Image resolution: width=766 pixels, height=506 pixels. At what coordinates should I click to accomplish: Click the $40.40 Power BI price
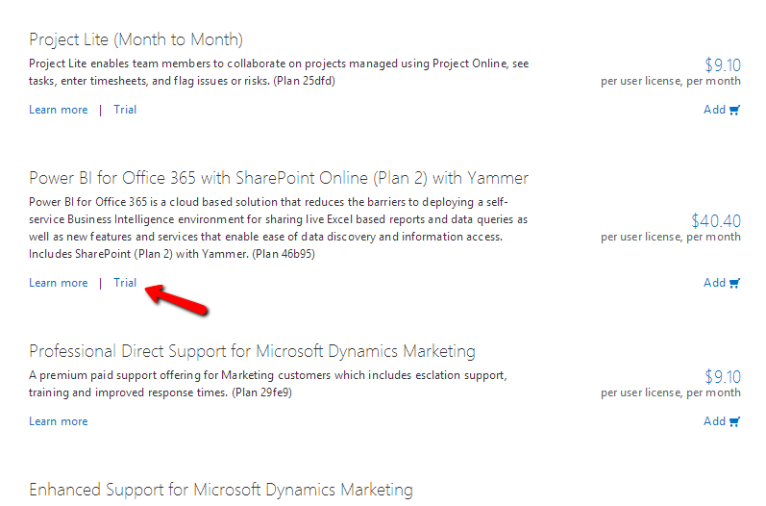(716, 221)
